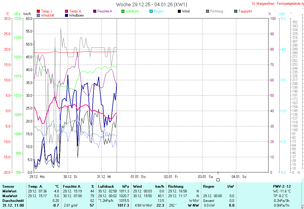Click the moon phase circle below the time axis
Screen dimensions: 304x209
pyautogui.click(x=218, y=180)
